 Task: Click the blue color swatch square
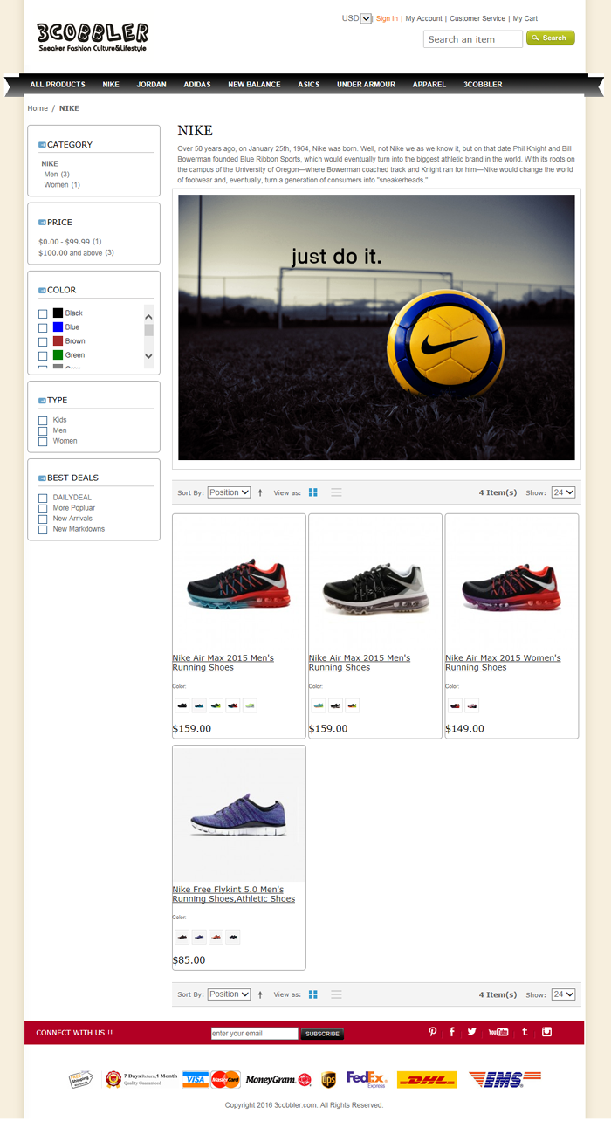click(58, 327)
